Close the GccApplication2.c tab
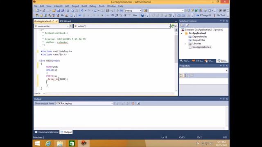Viewport: 262px width, 147px height. pos(56,21)
